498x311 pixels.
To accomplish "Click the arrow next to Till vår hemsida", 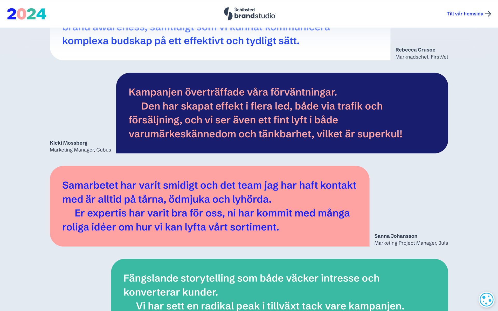I will point(488,14).
